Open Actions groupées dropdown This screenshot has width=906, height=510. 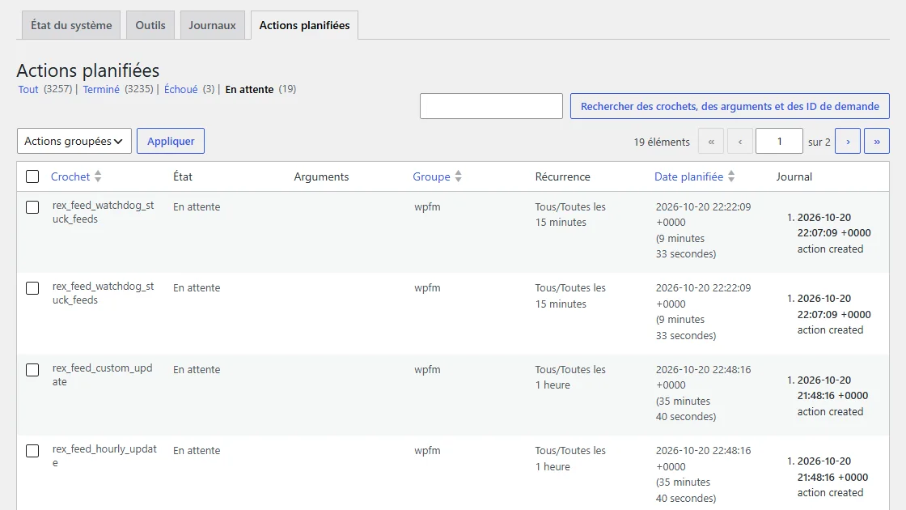coord(74,141)
